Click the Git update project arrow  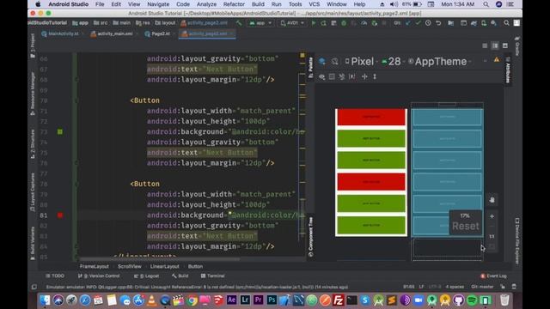point(408,23)
